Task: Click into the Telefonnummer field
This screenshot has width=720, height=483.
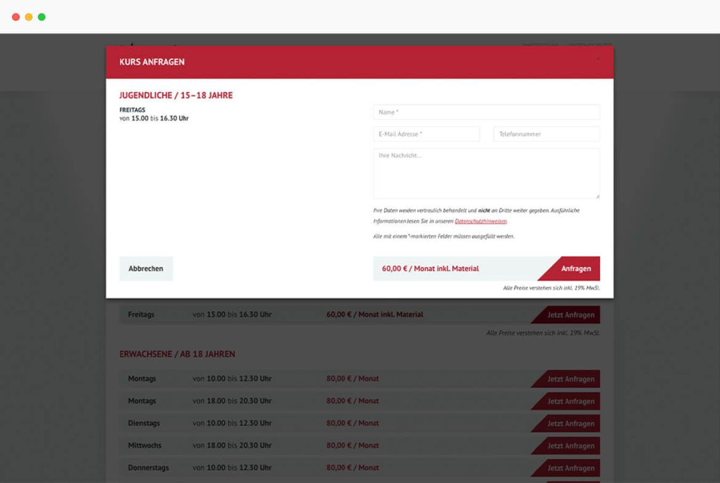Action: tap(546, 134)
